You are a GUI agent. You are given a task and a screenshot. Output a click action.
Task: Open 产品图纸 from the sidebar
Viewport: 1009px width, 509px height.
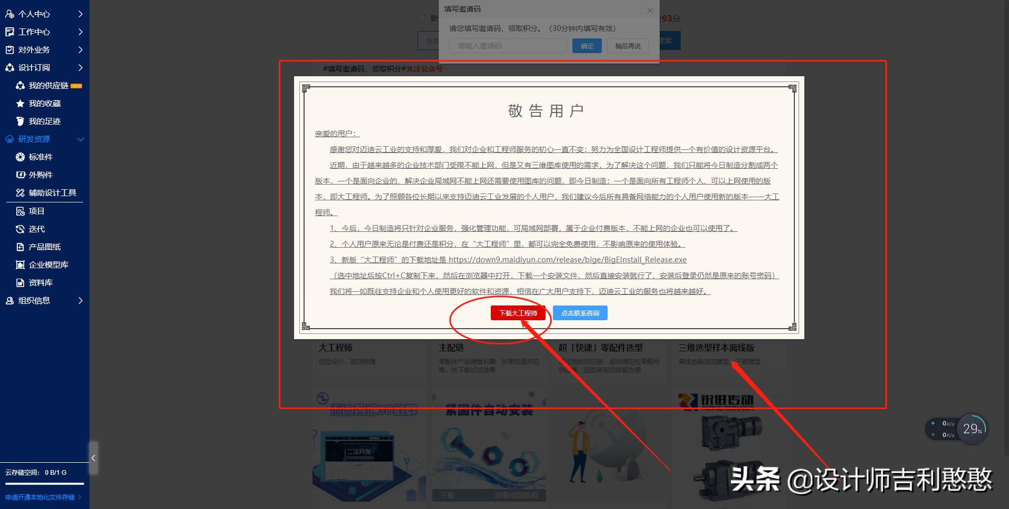coord(19,247)
